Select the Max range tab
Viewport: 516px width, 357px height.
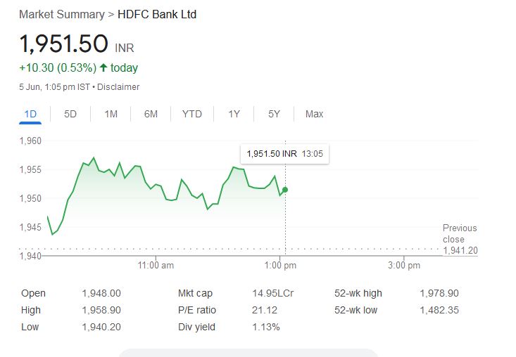pos(314,114)
